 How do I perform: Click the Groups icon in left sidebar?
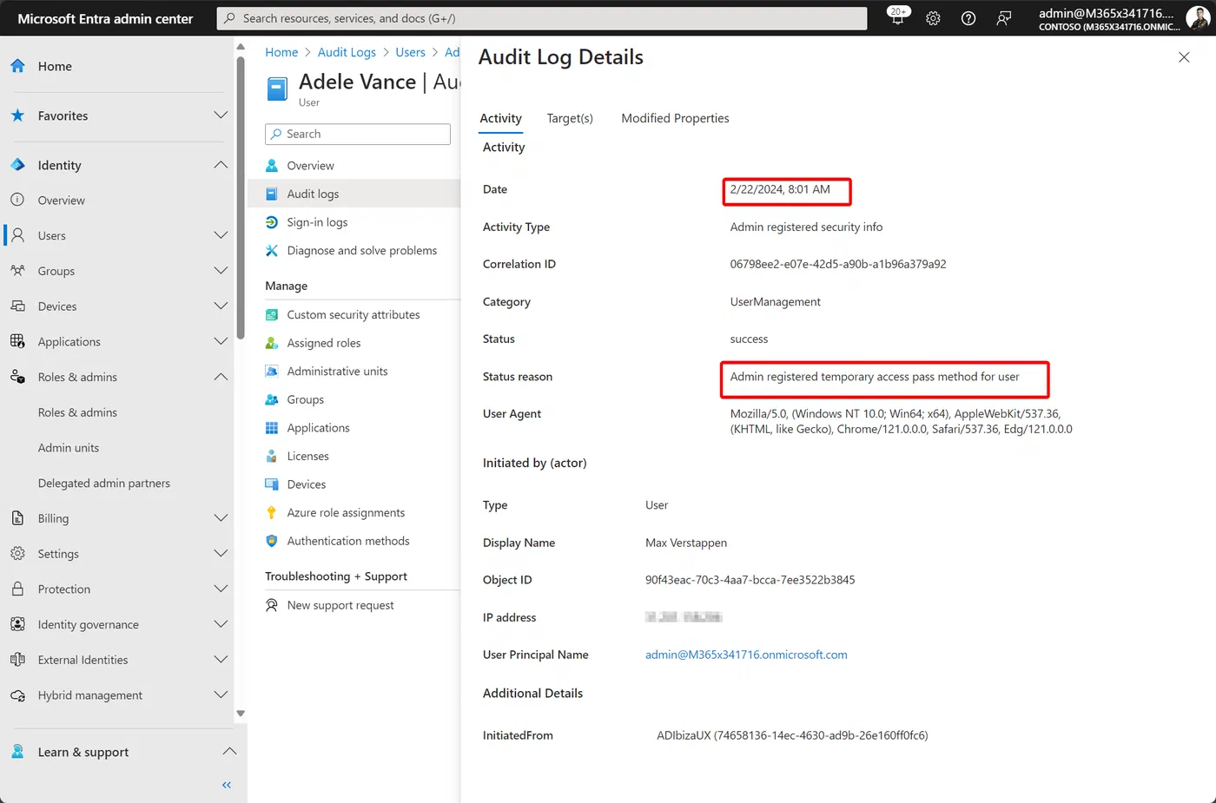(x=17, y=271)
